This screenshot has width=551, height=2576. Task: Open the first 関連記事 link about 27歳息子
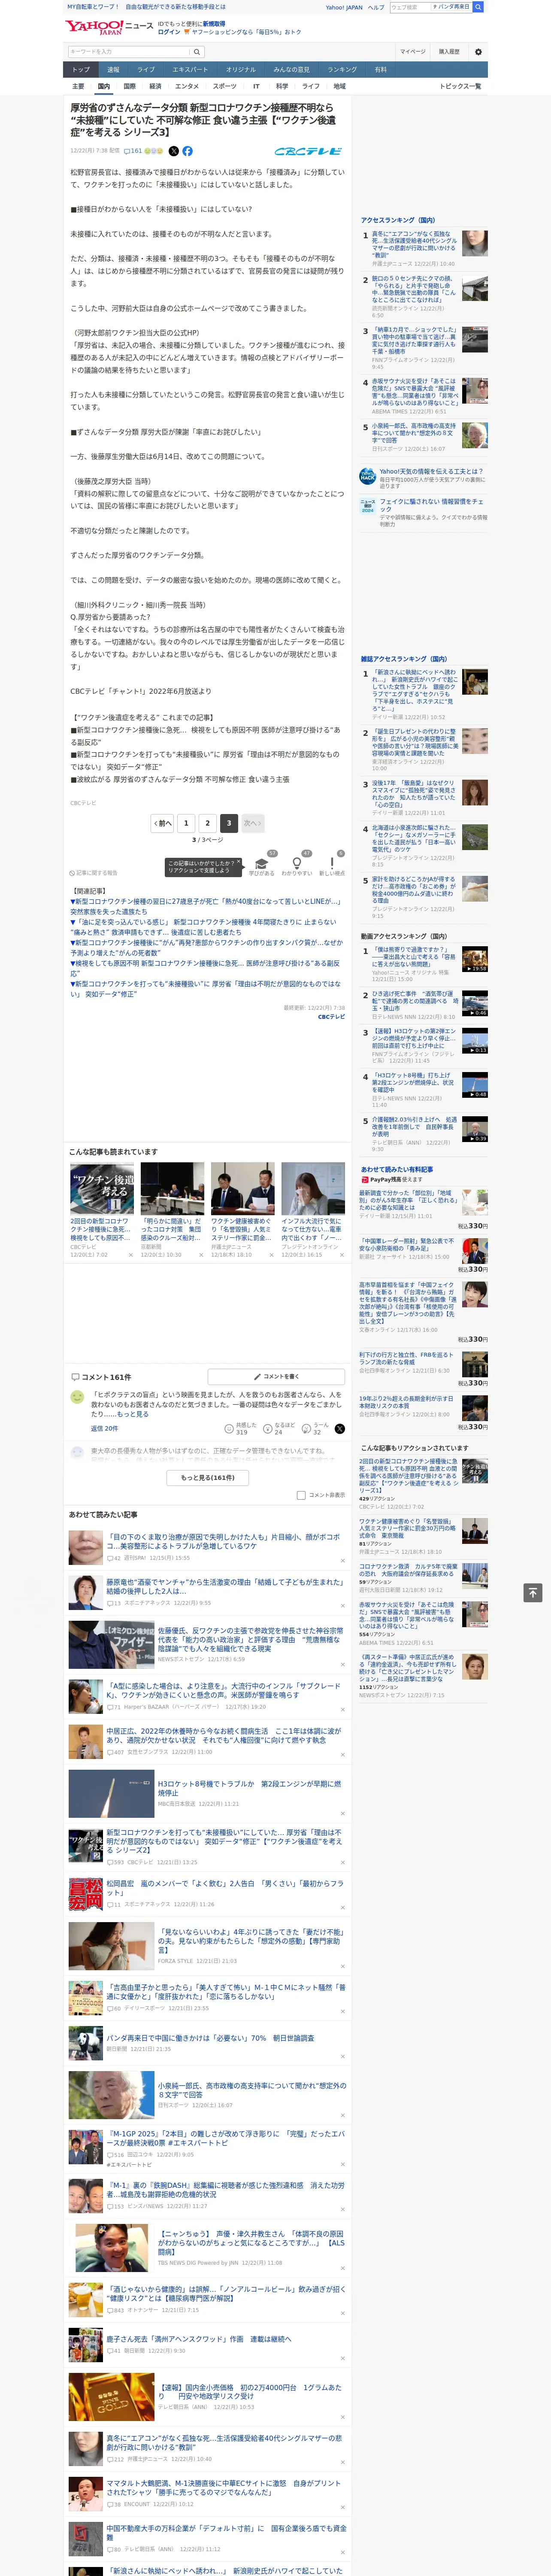[206, 906]
